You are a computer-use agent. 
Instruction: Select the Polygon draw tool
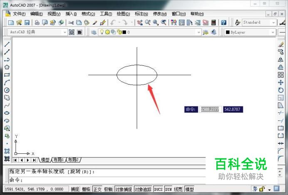click(7, 67)
